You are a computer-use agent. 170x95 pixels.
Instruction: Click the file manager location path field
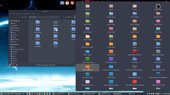[44, 17]
